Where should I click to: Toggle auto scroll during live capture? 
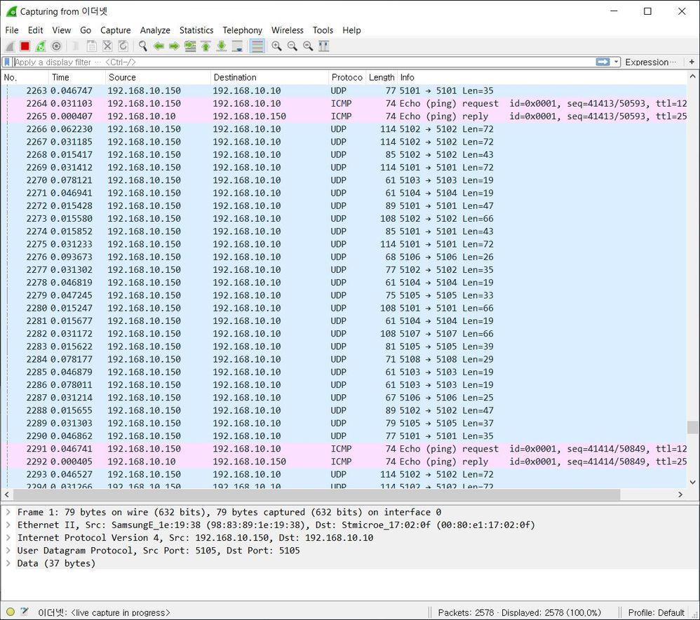[237, 46]
